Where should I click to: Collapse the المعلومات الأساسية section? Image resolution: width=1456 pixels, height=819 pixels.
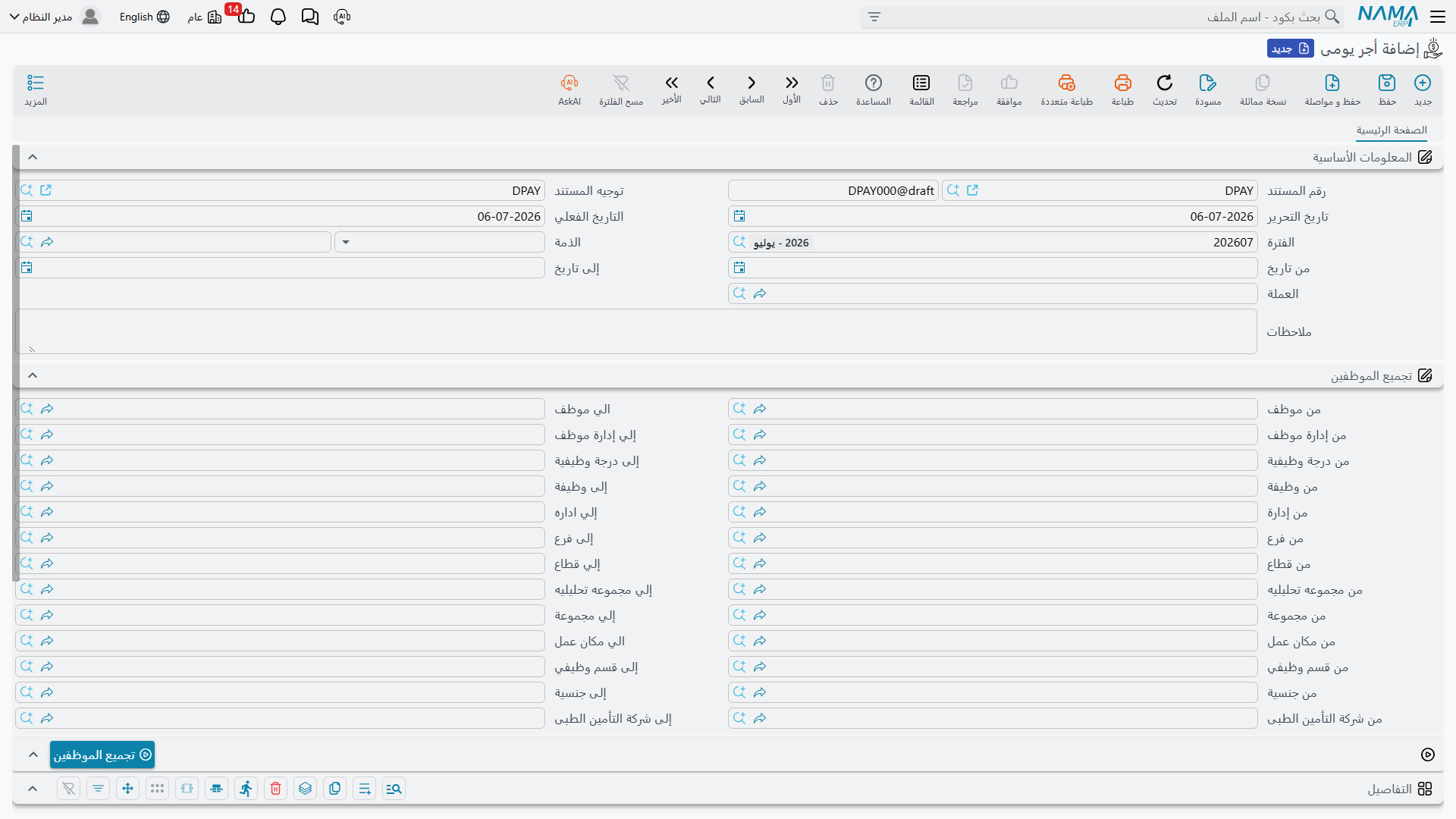pyautogui.click(x=33, y=157)
